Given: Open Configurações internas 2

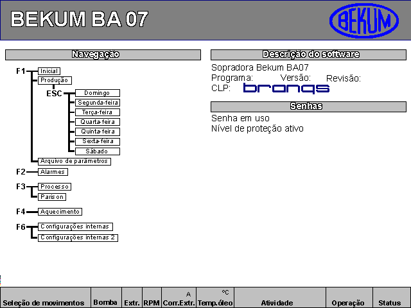Looking at the screenshot, I should coord(78,237).
